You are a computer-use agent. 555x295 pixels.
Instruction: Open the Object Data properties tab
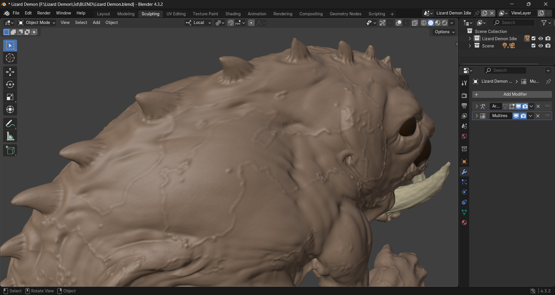point(464,212)
